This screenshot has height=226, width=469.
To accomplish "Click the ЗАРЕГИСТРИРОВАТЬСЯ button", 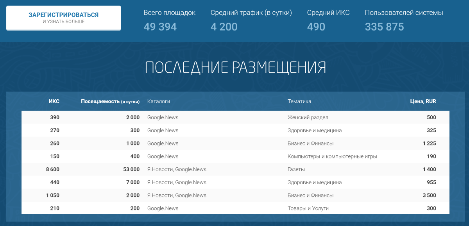I will [x=63, y=18].
